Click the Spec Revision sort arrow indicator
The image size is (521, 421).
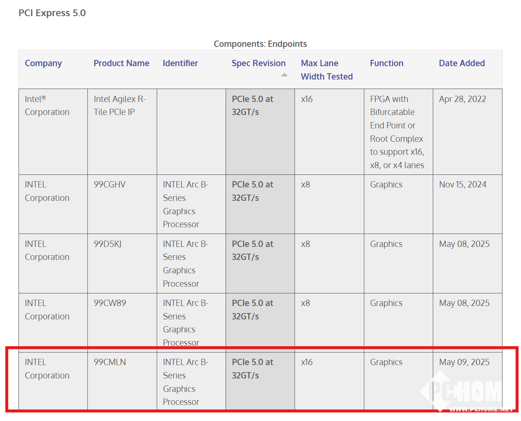284,75
